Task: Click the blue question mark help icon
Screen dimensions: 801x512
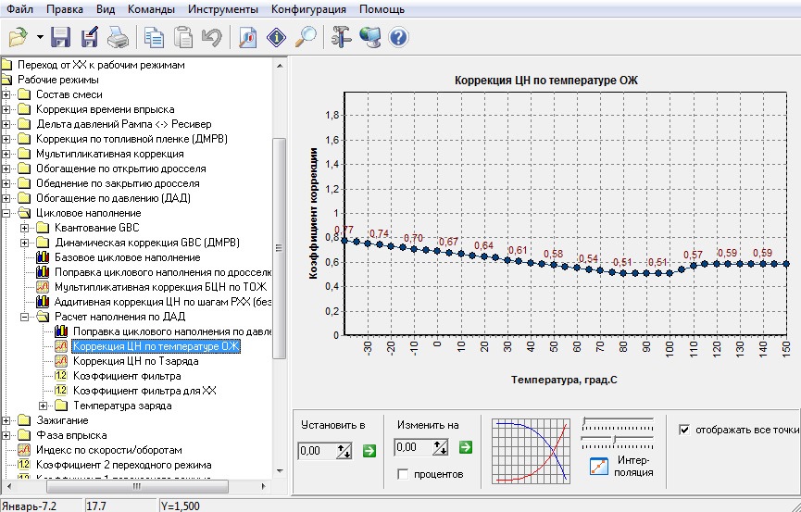Action: coord(398,37)
